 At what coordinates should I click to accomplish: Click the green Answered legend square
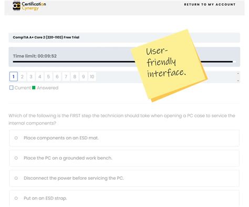coord(34,88)
